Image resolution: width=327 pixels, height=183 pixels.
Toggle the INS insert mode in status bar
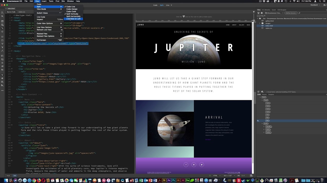click(239, 176)
